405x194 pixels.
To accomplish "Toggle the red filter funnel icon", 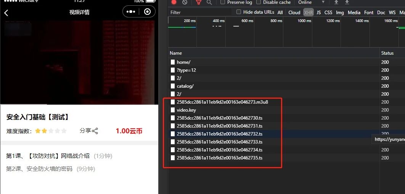I will [x=198, y=2].
